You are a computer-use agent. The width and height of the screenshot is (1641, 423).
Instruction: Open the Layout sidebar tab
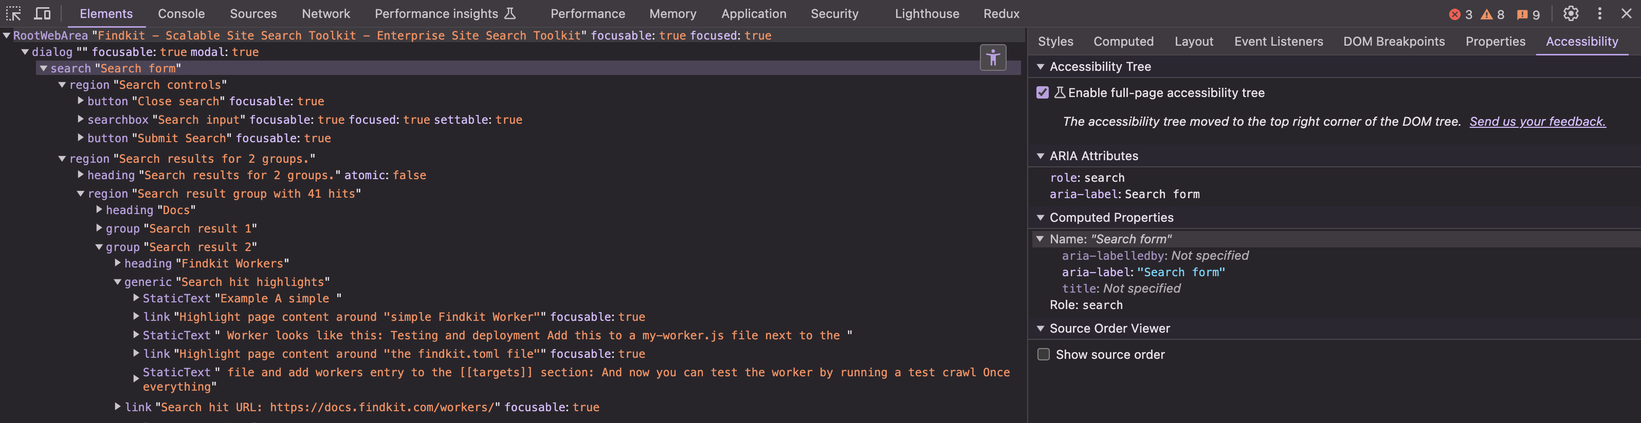(x=1193, y=42)
